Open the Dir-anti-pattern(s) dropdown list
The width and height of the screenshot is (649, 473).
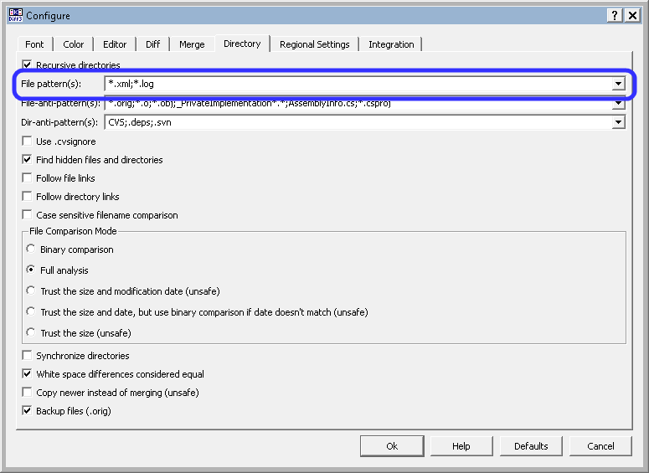[618, 122]
